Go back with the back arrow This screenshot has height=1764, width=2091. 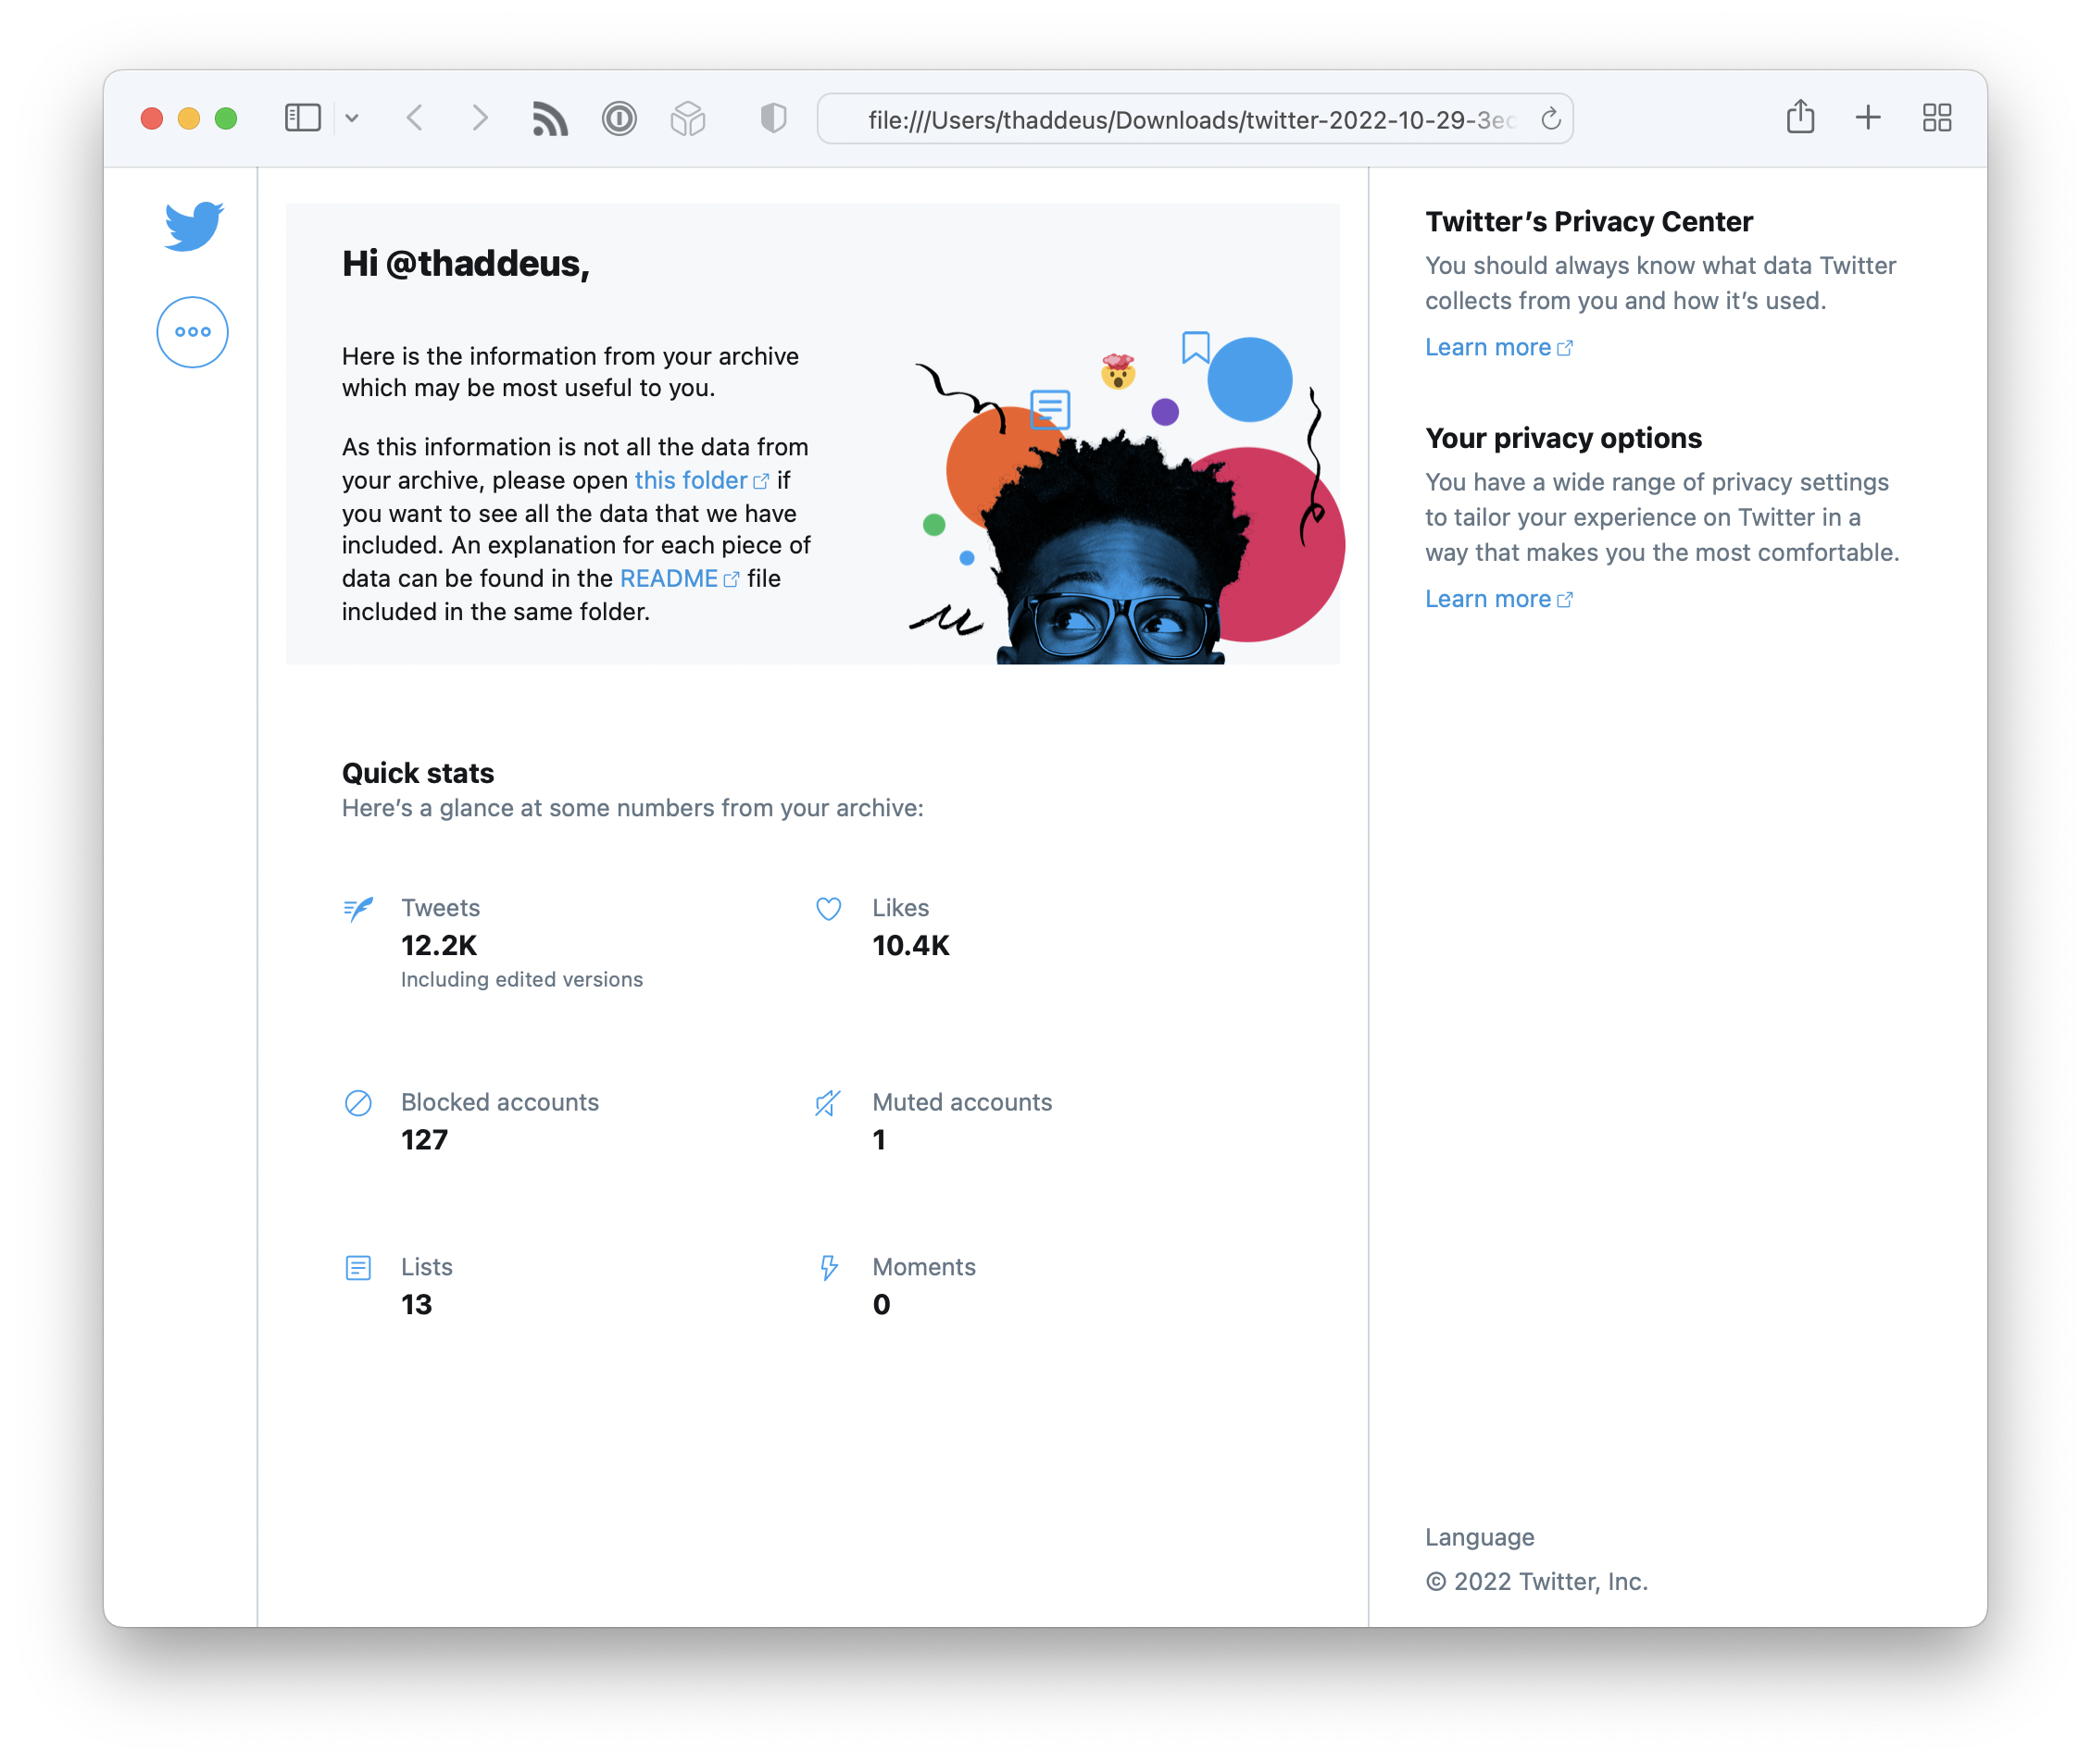[415, 118]
